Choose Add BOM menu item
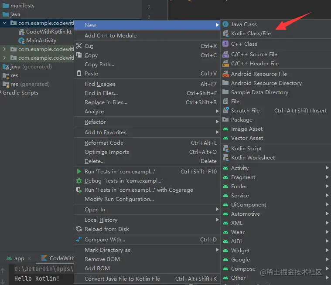The width and height of the screenshot is (331, 285). 147,268
